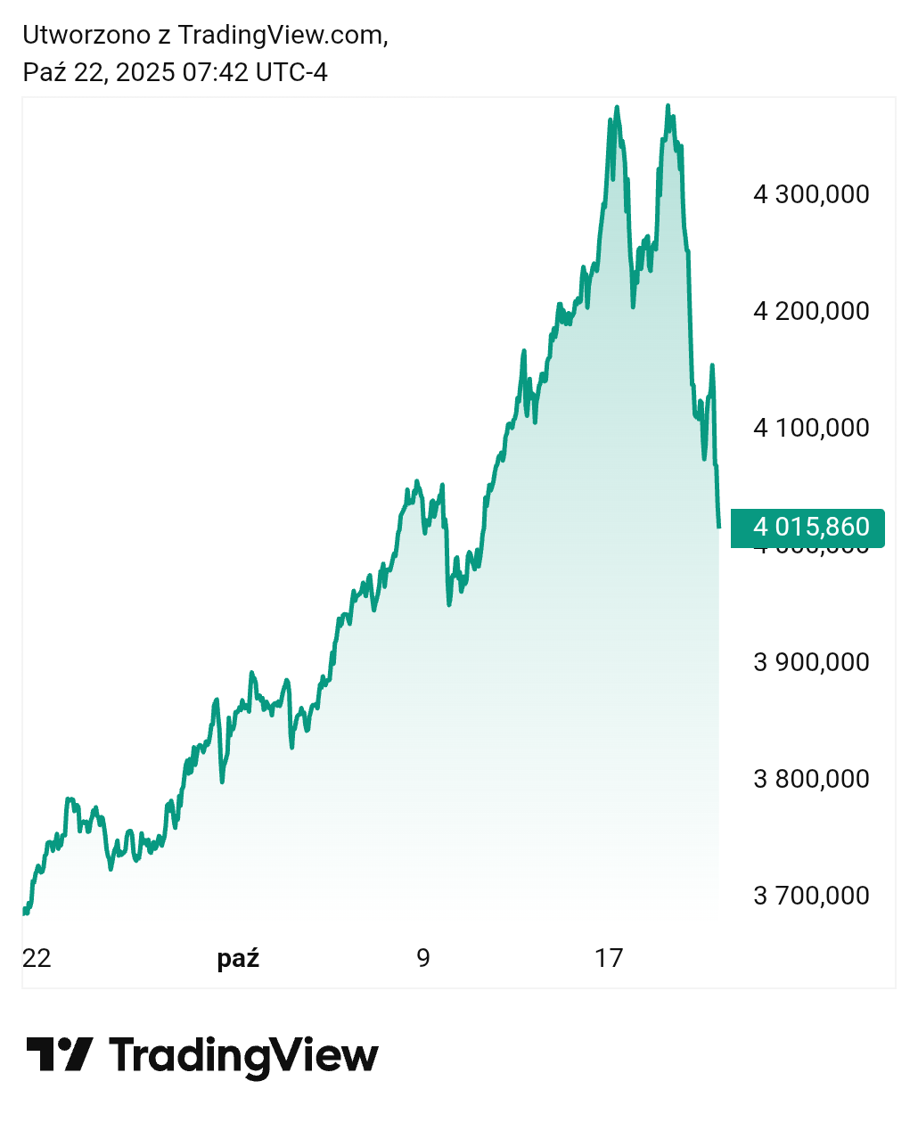Viewport: 918px width, 1122px height.
Task: Click the TradingView logo icon
Action: (x=59, y=1054)
